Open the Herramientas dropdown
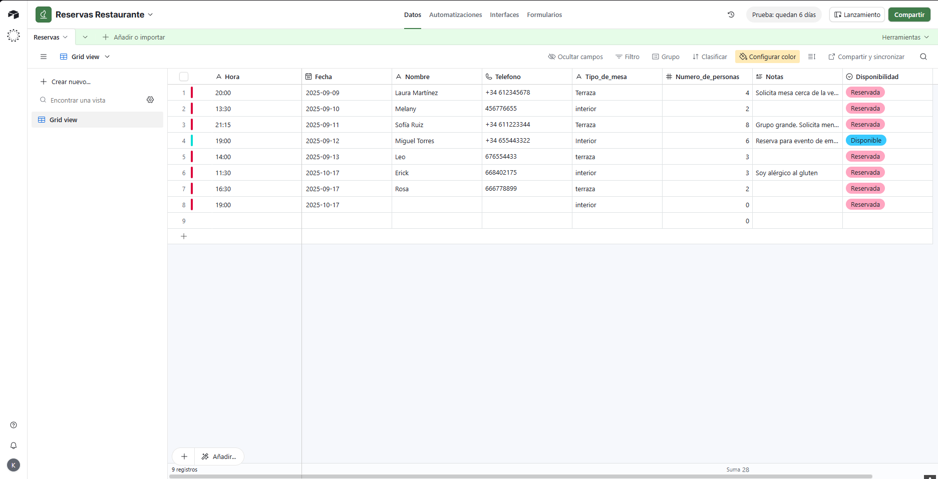938x479 pixels. [x=905, y=37]
